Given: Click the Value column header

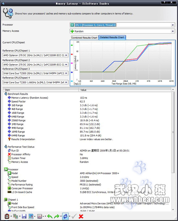Looking at the screenshot, I should [x=125, y=90].
